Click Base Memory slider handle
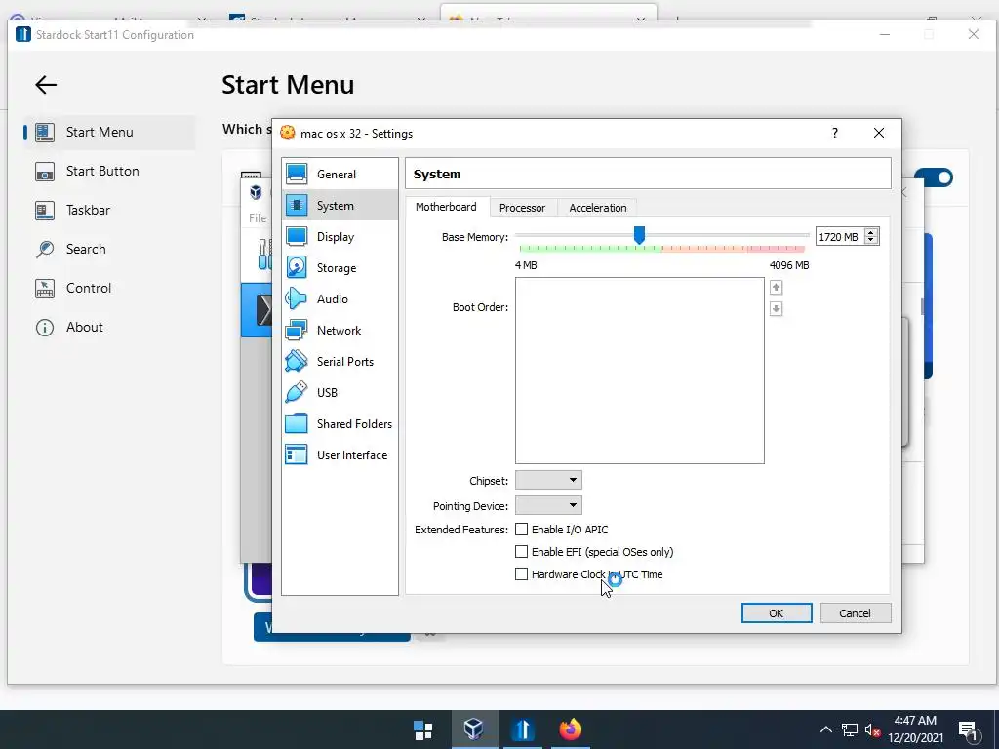Image resolution: width=999 pixels, height=749 pixels. [639, 235]
